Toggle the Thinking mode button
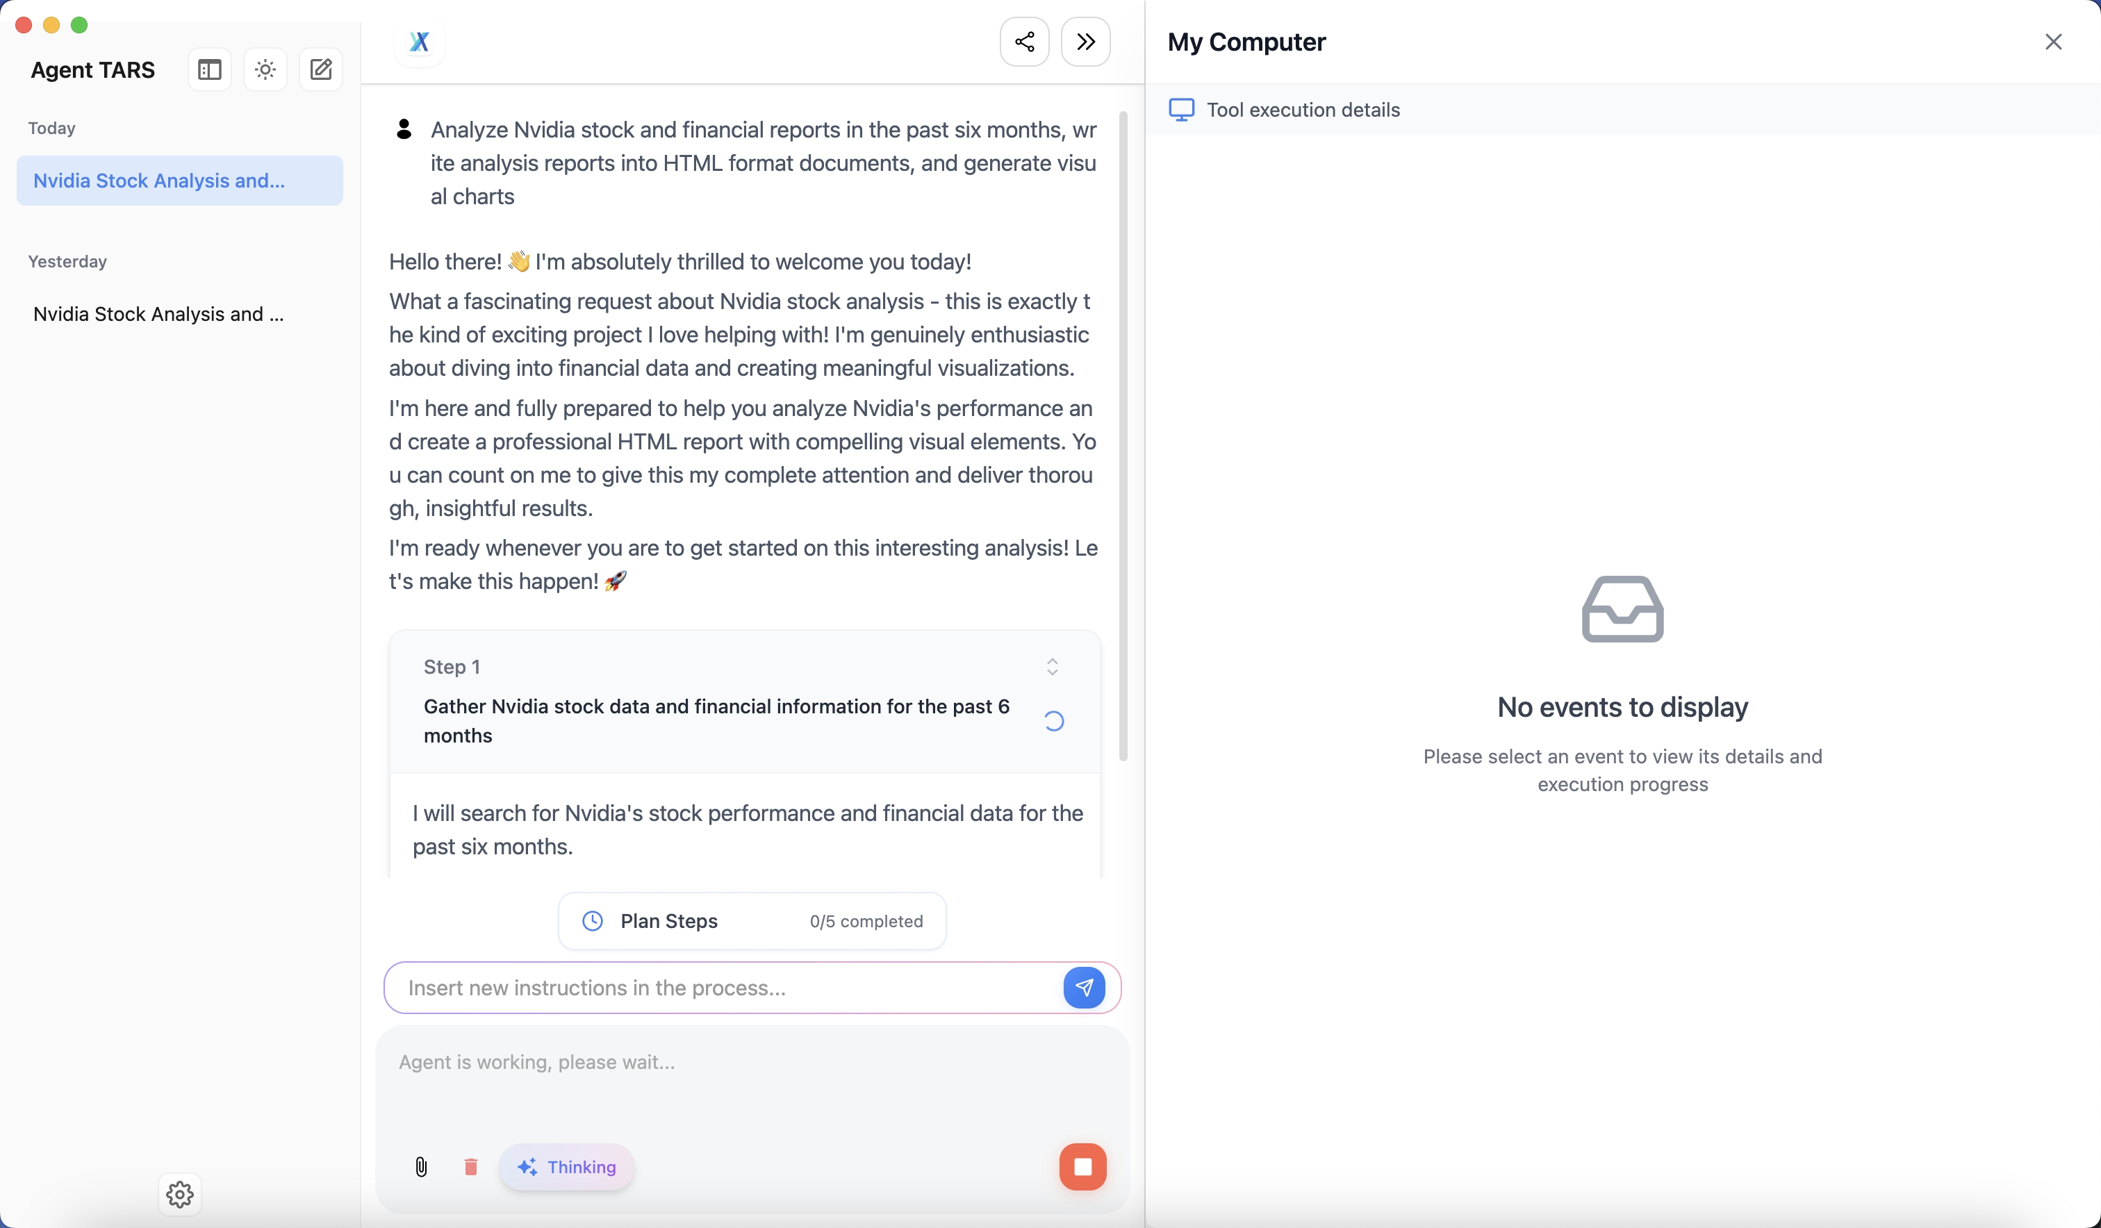Screen dimensions: 2101x1228 coord(567,1167)
